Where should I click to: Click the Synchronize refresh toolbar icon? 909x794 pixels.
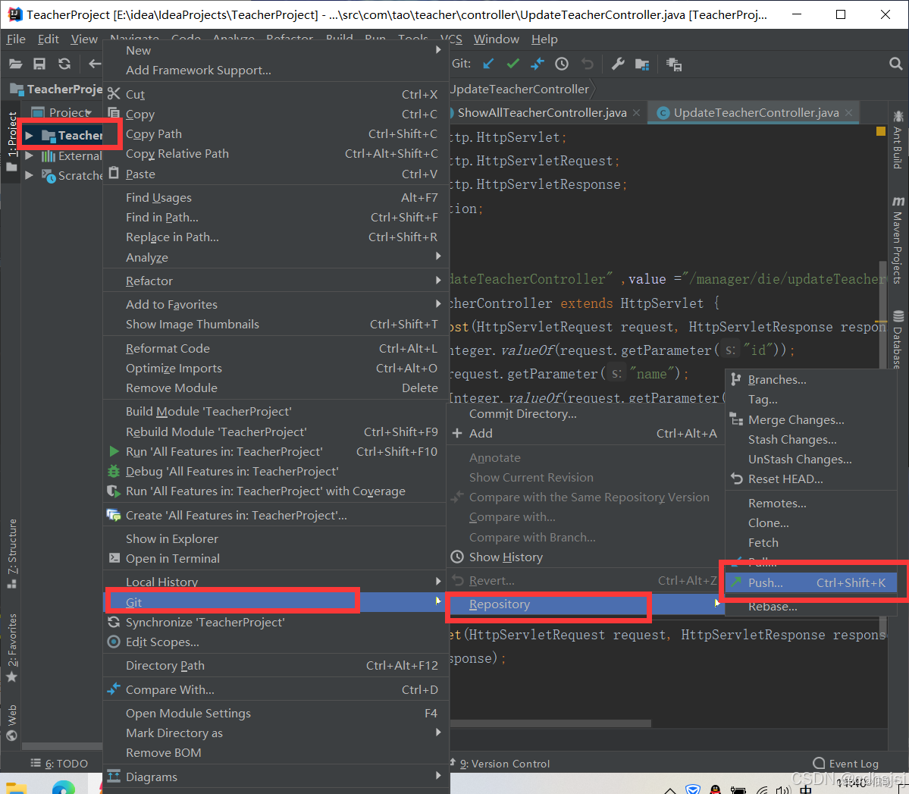pyautogui.click(x=64, y=64)
